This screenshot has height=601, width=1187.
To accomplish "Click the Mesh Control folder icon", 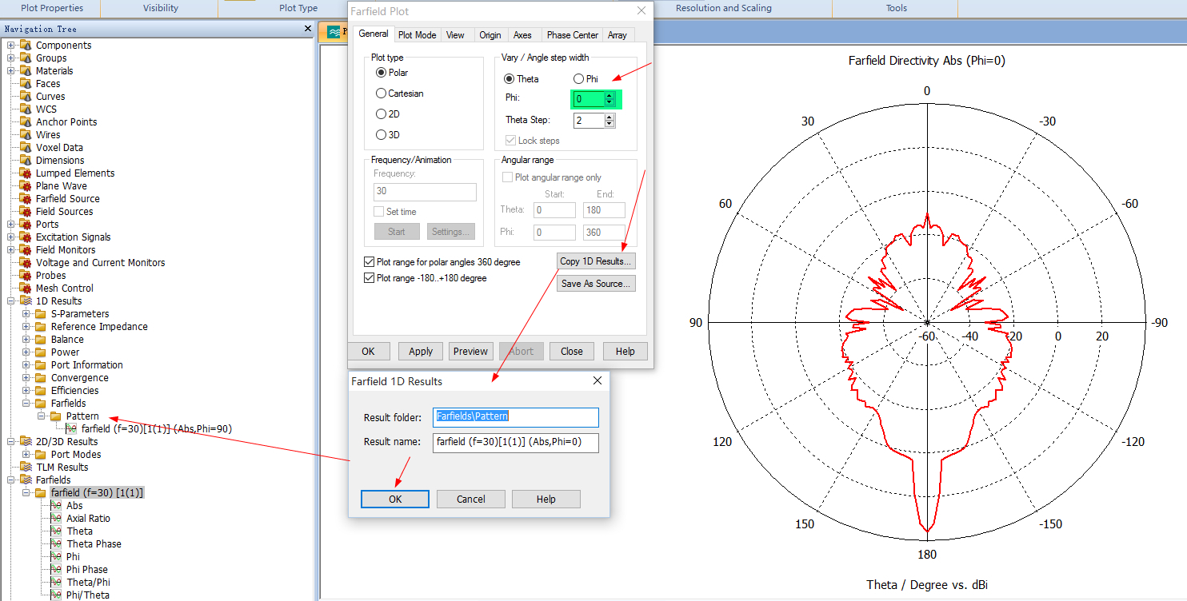I will (x=26, y=289).
